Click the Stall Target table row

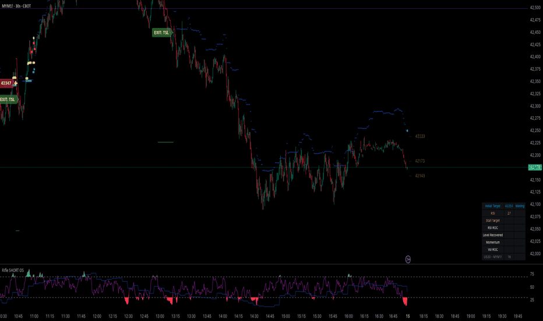click(503, 221)
